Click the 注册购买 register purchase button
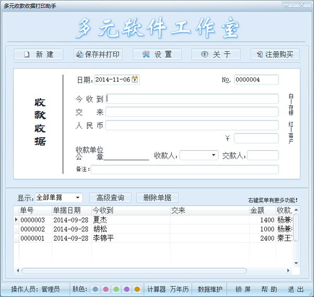Screen dimensions: 314x297 (x=275, y=54)
